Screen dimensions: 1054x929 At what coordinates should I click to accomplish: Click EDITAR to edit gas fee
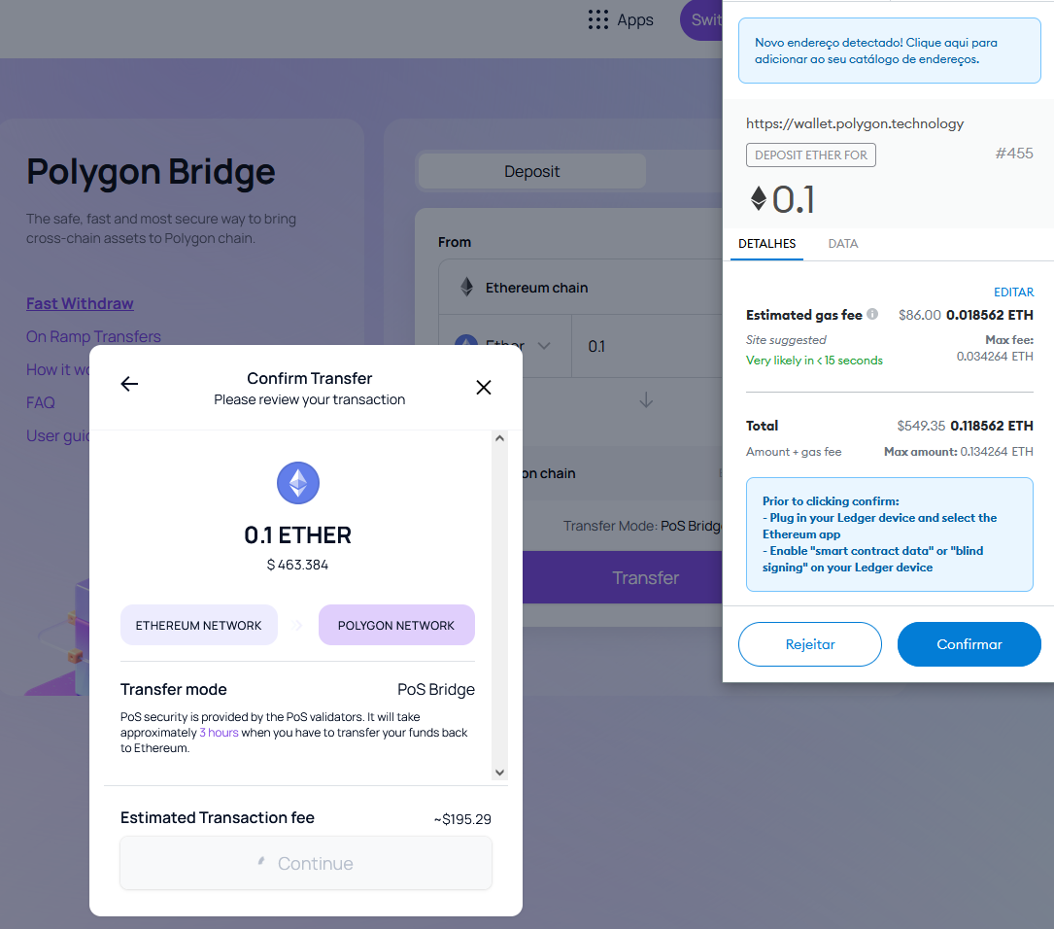[1013, 292]
